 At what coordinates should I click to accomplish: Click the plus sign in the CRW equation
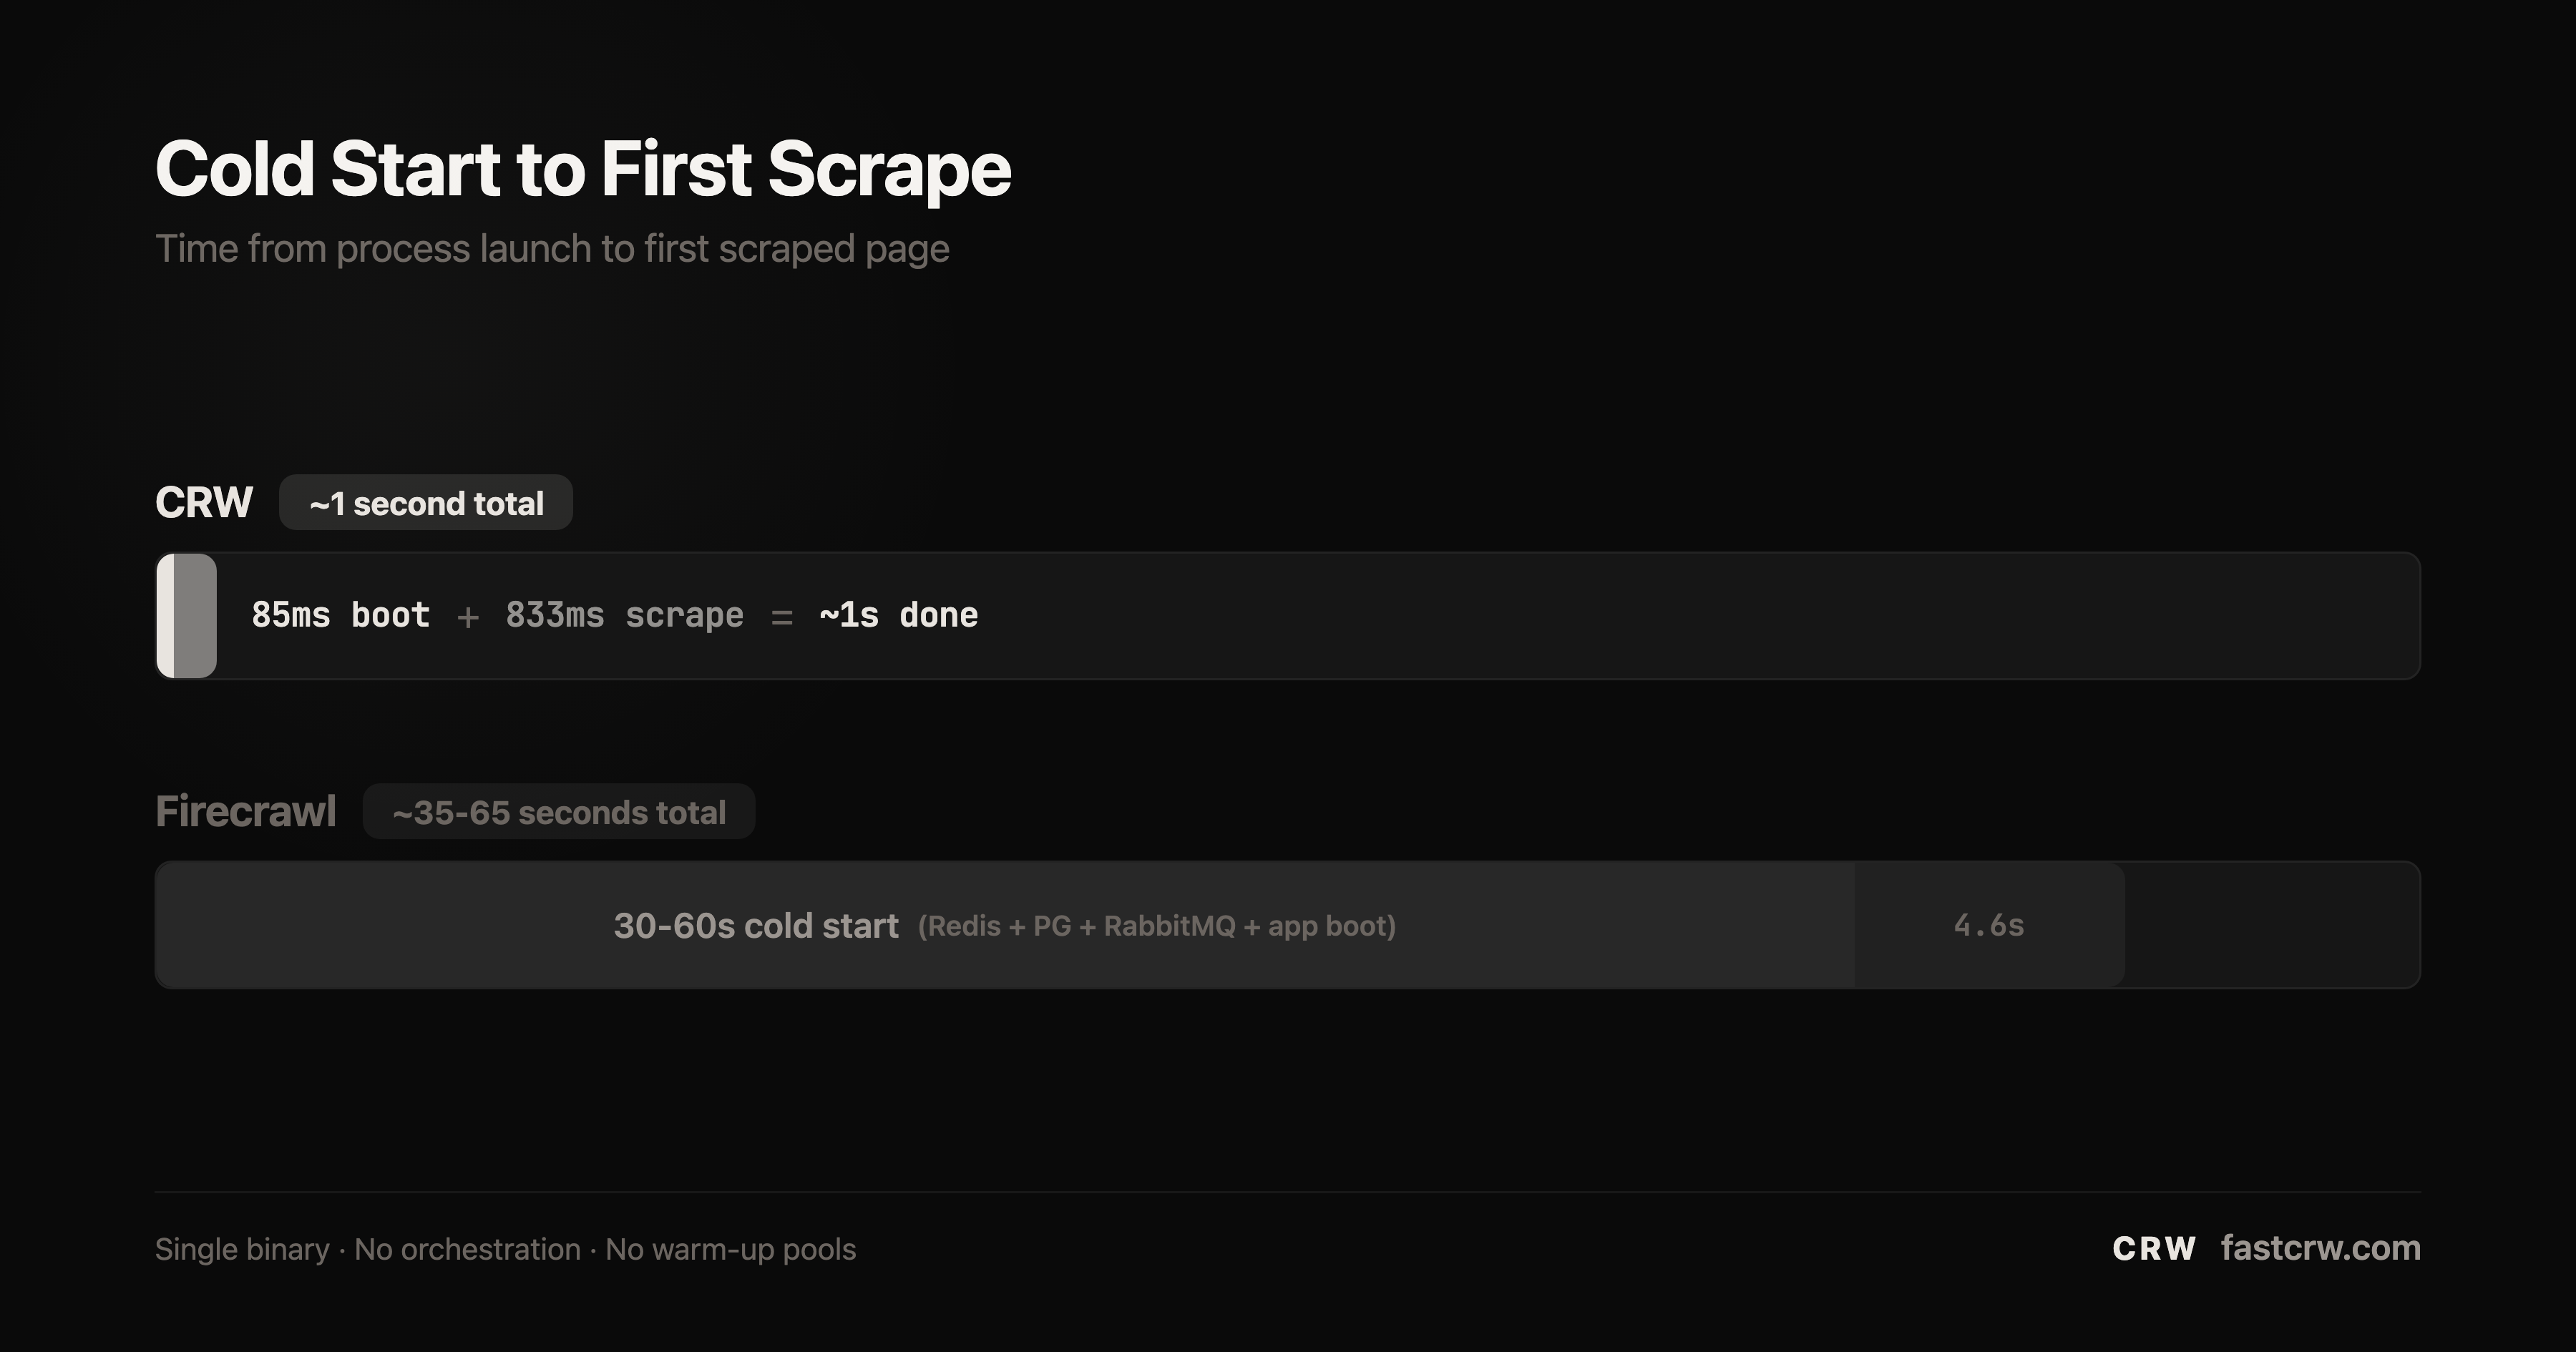467,617
